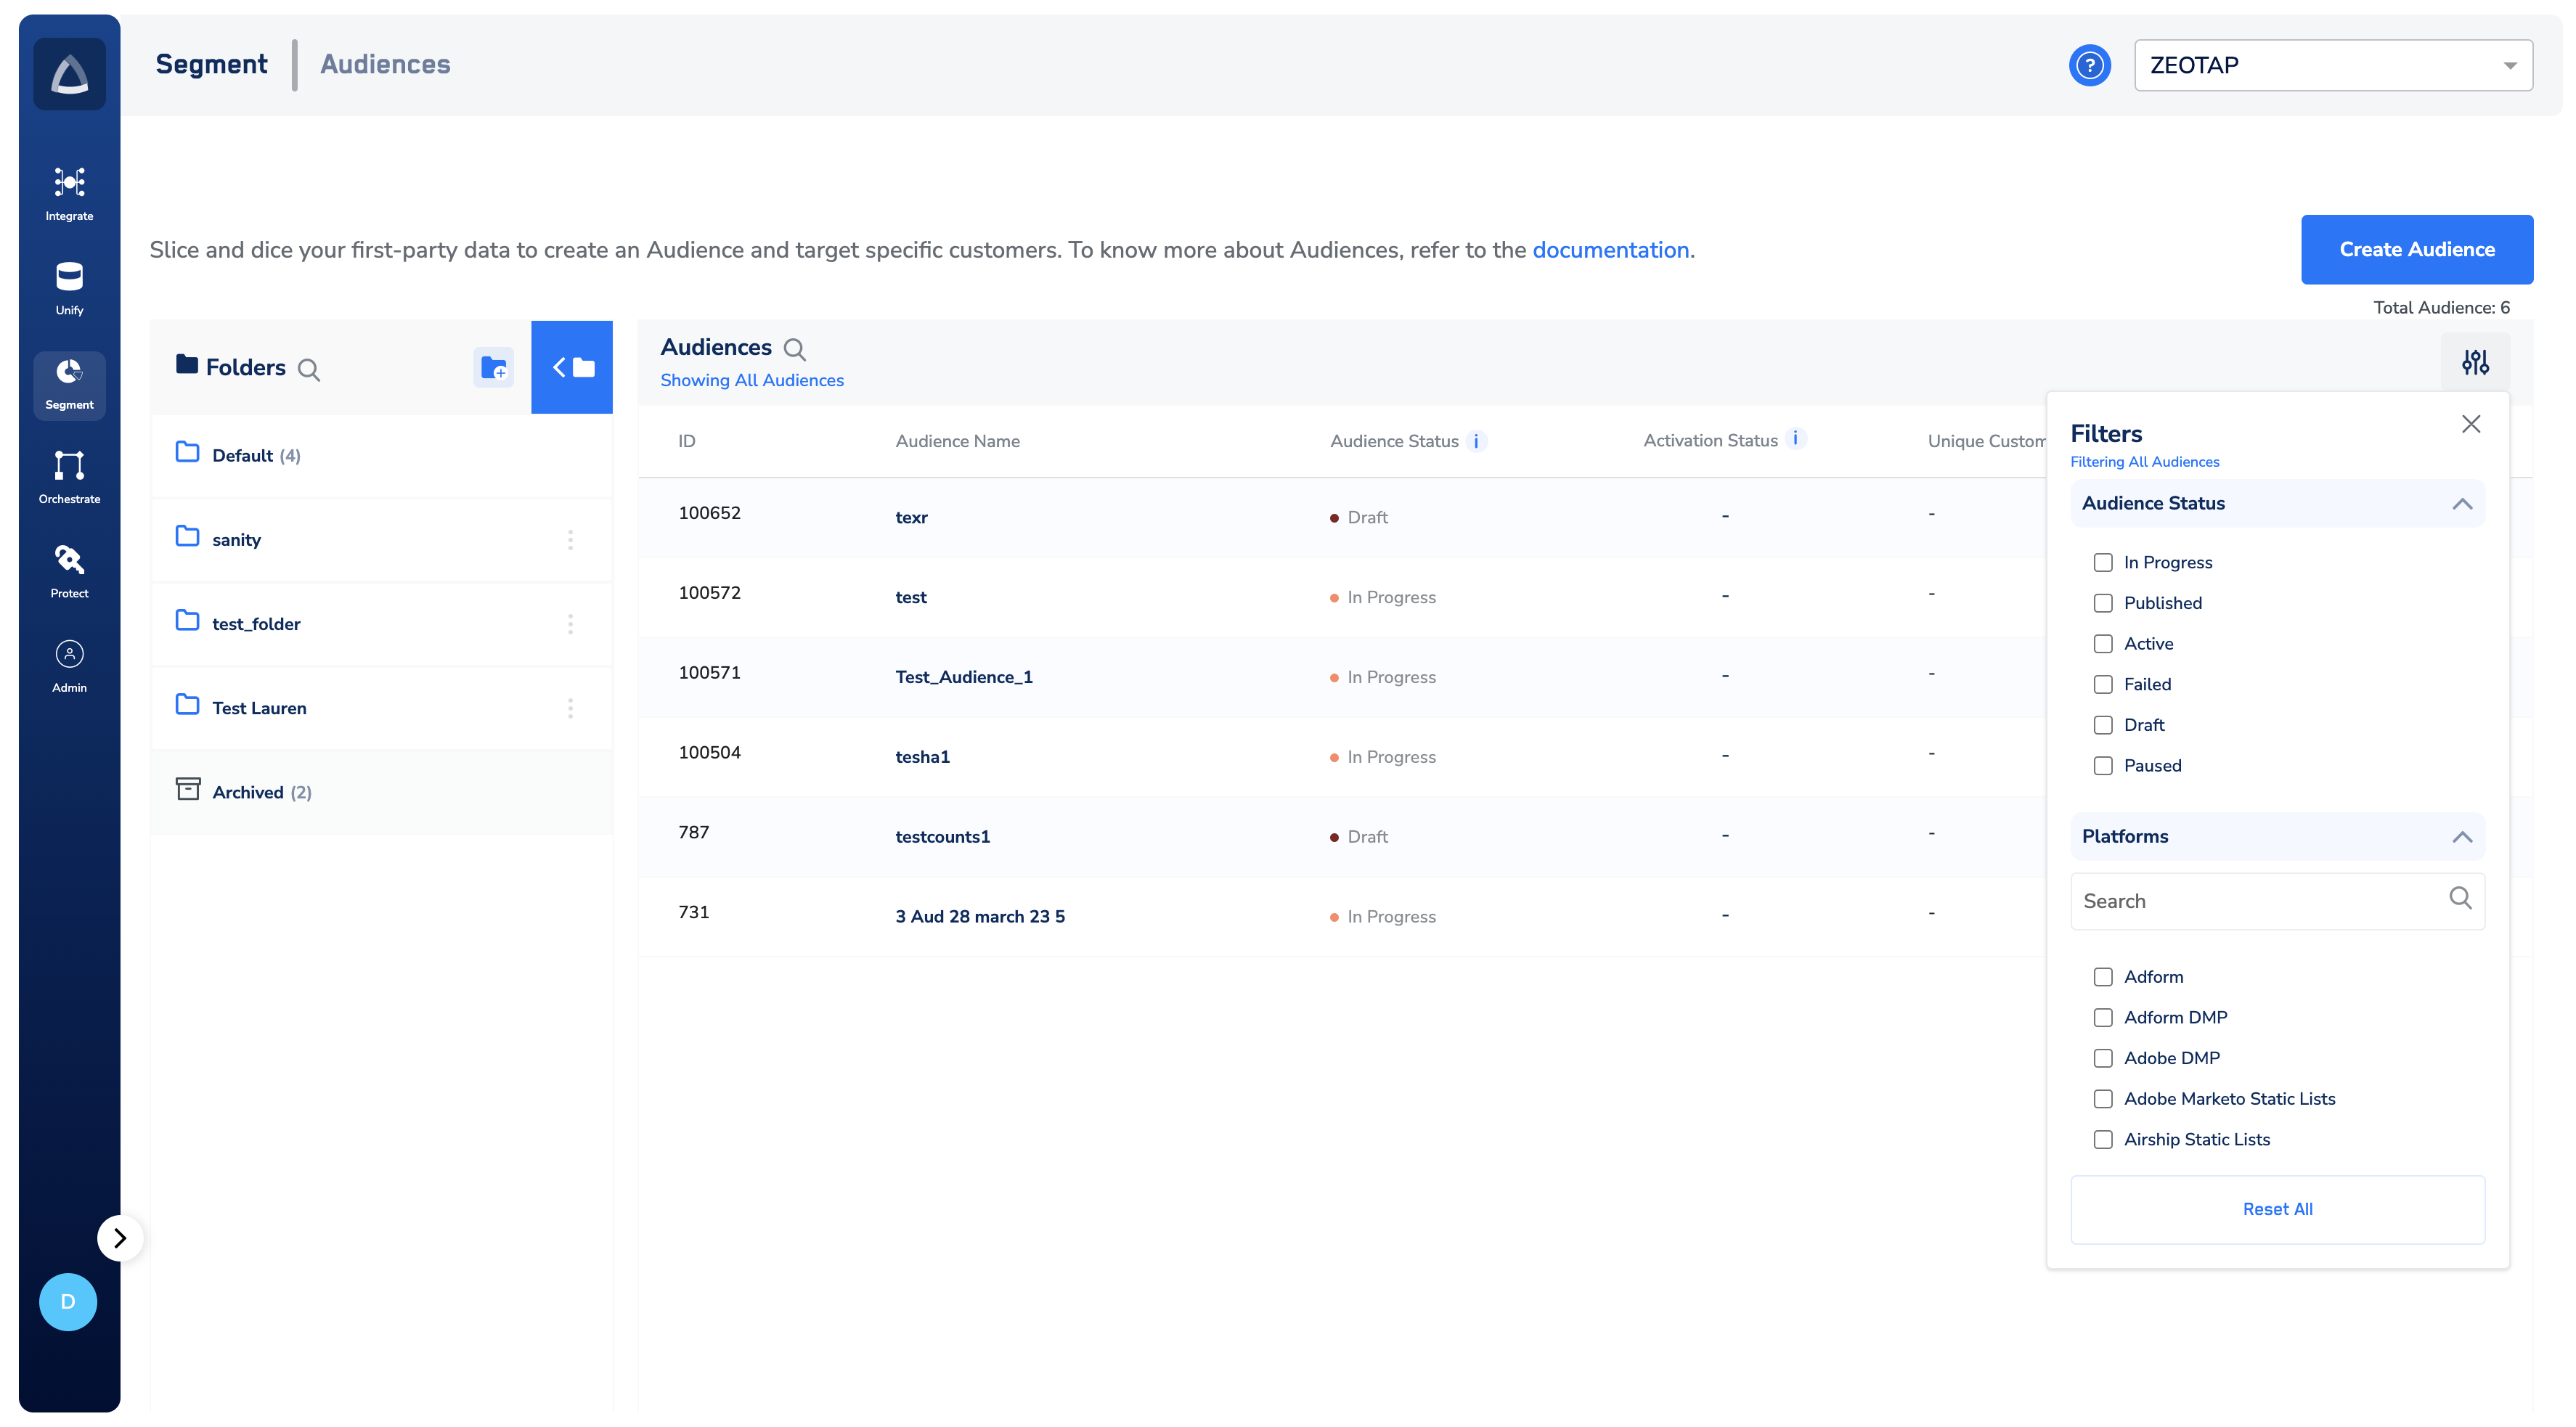Viewport: 2576px width, 1427px height.
Task: Click the Create Audience button
Action: pos(2416,250)
